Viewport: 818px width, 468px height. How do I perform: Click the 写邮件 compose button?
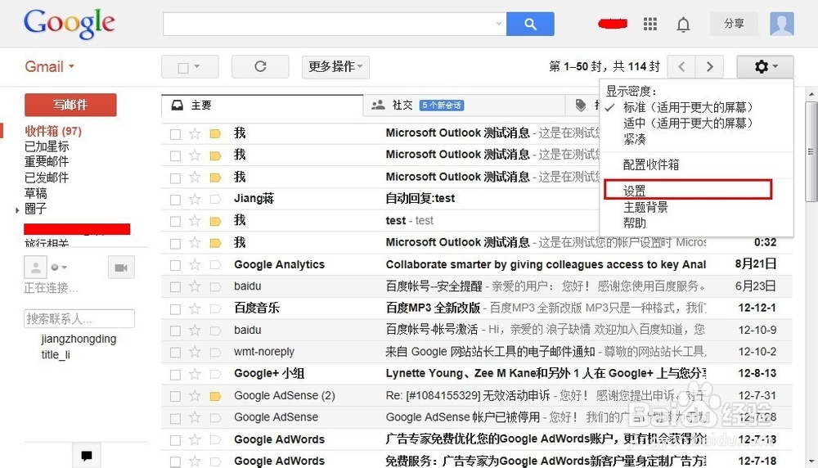point(70,105)
